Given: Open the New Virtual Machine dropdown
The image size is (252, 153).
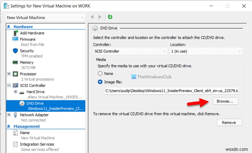Looking at the screenshot, I should tap(45, 18).
